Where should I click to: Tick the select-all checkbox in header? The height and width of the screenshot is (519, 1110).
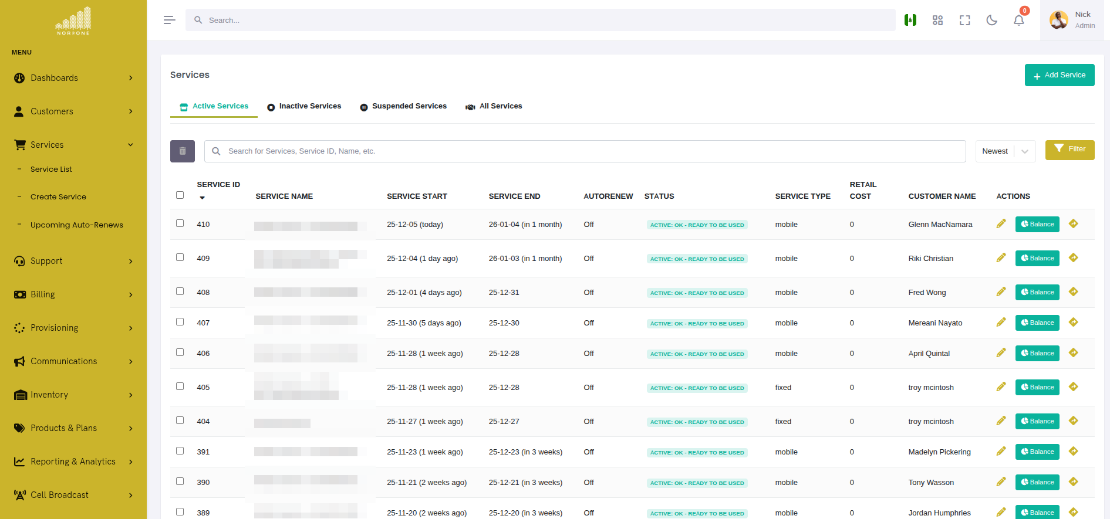180,195
